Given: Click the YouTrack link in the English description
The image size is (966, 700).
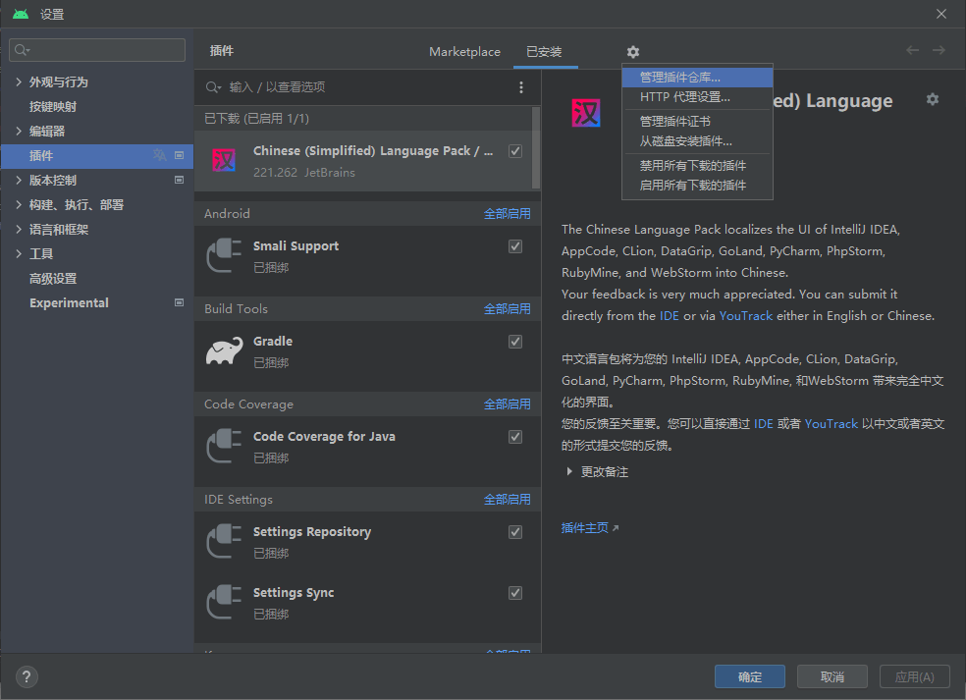Looking at the screenshot, I should [x=745, y=315].
